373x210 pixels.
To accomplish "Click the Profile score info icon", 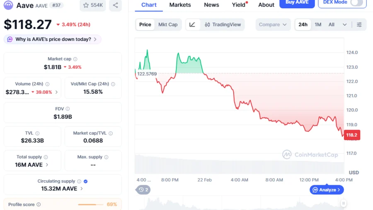I will [x=39, y=205].
